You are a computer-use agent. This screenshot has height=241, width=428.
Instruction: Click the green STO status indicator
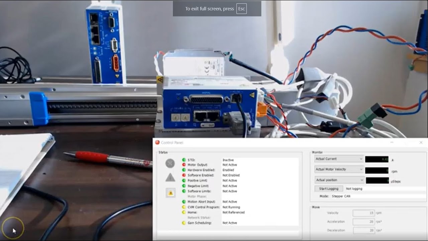tap(184, 160)
